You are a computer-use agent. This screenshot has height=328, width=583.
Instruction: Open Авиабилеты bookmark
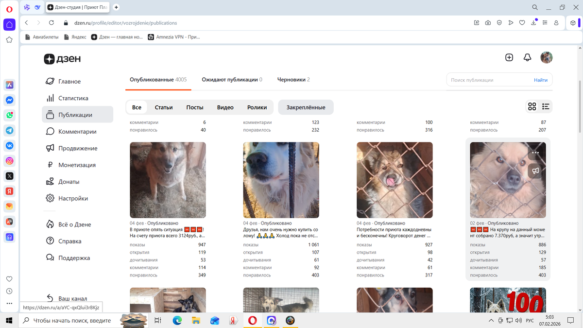41,37
